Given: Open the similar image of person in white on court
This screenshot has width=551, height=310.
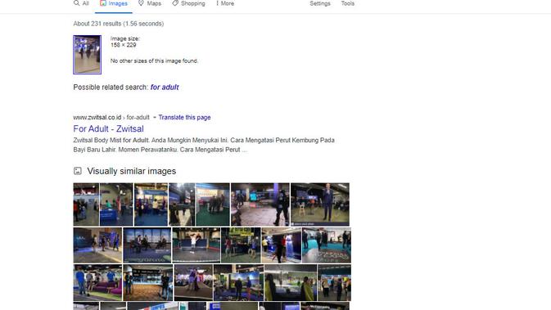Looking at the screenshot, I should click(196, 245).
